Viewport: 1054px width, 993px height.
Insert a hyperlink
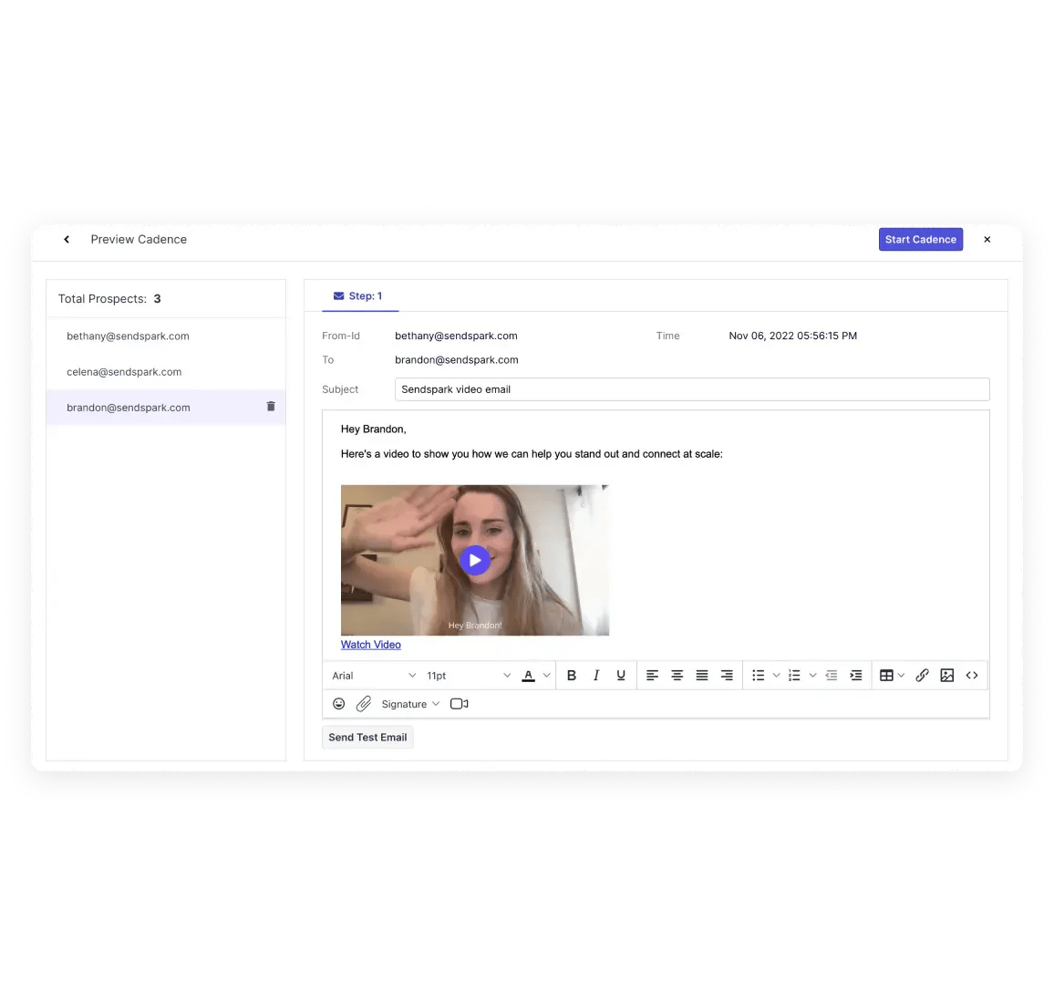pyautogui.click(x=923, y=675)
